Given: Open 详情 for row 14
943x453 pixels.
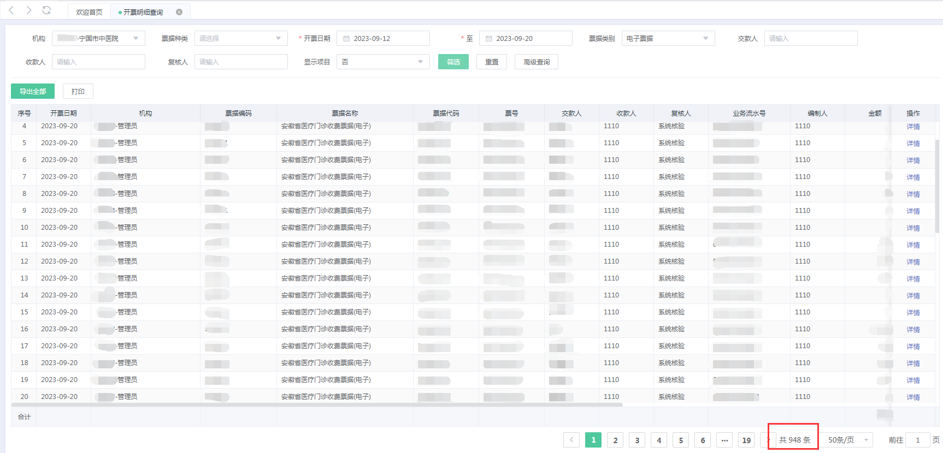Looking at the screenshot, I should [913, 296].
